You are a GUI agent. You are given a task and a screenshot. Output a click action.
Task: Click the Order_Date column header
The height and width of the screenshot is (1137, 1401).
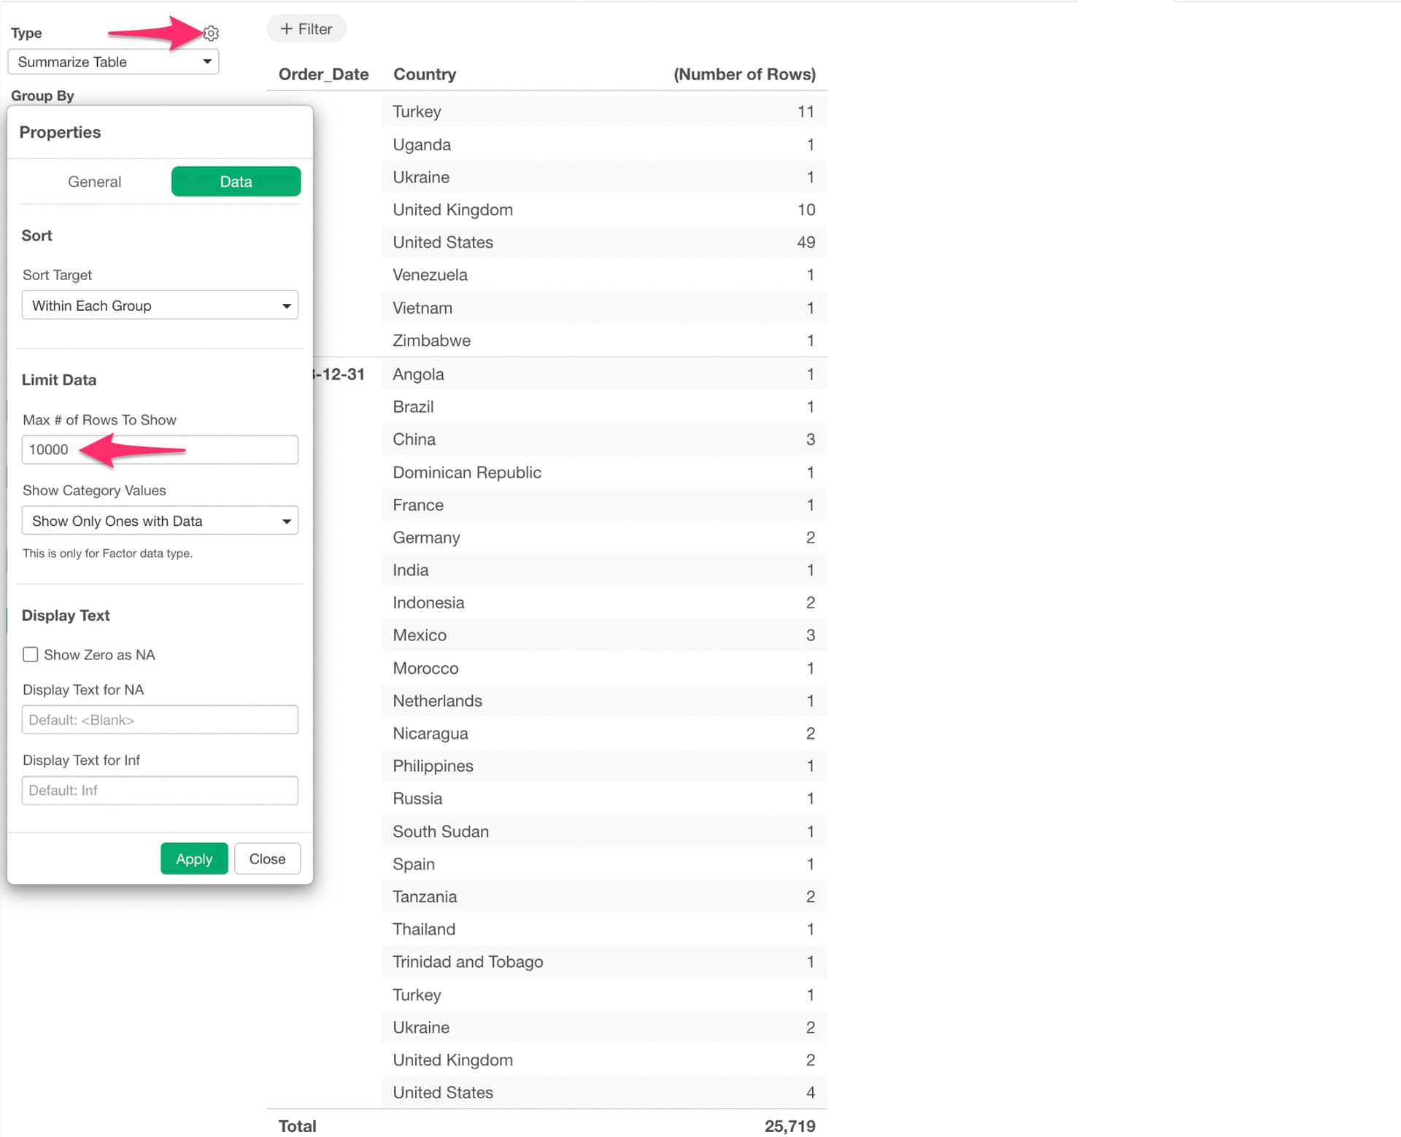(323, 74)
